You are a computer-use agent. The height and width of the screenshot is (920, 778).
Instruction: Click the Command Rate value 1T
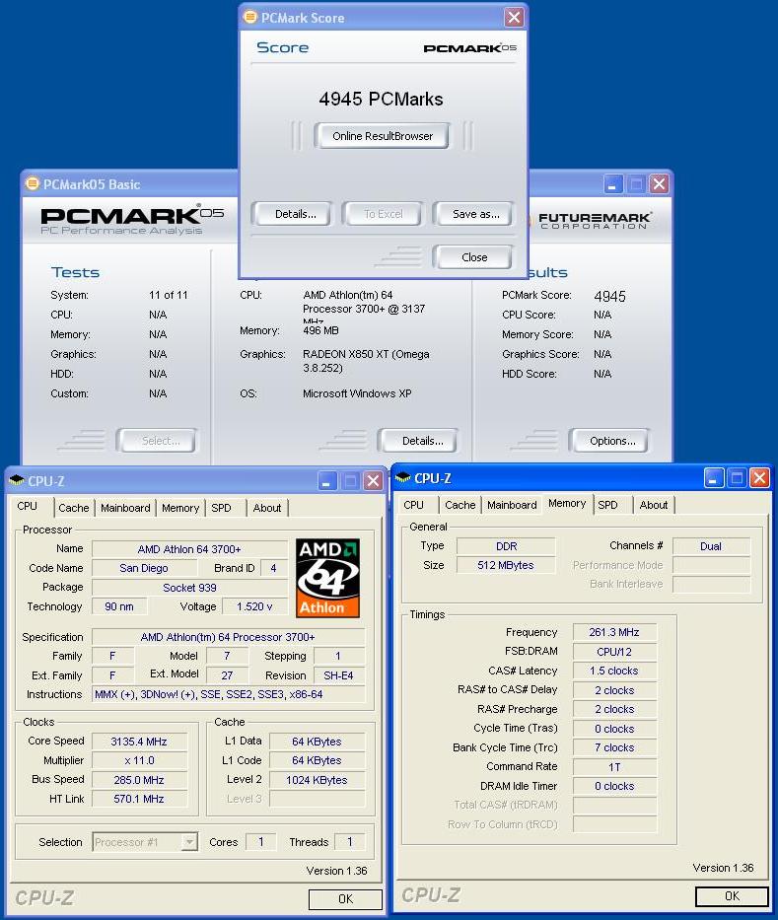pos(614,767)
